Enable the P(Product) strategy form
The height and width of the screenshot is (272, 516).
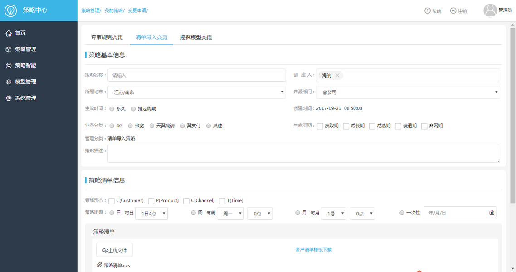click(x=151, y=201)
